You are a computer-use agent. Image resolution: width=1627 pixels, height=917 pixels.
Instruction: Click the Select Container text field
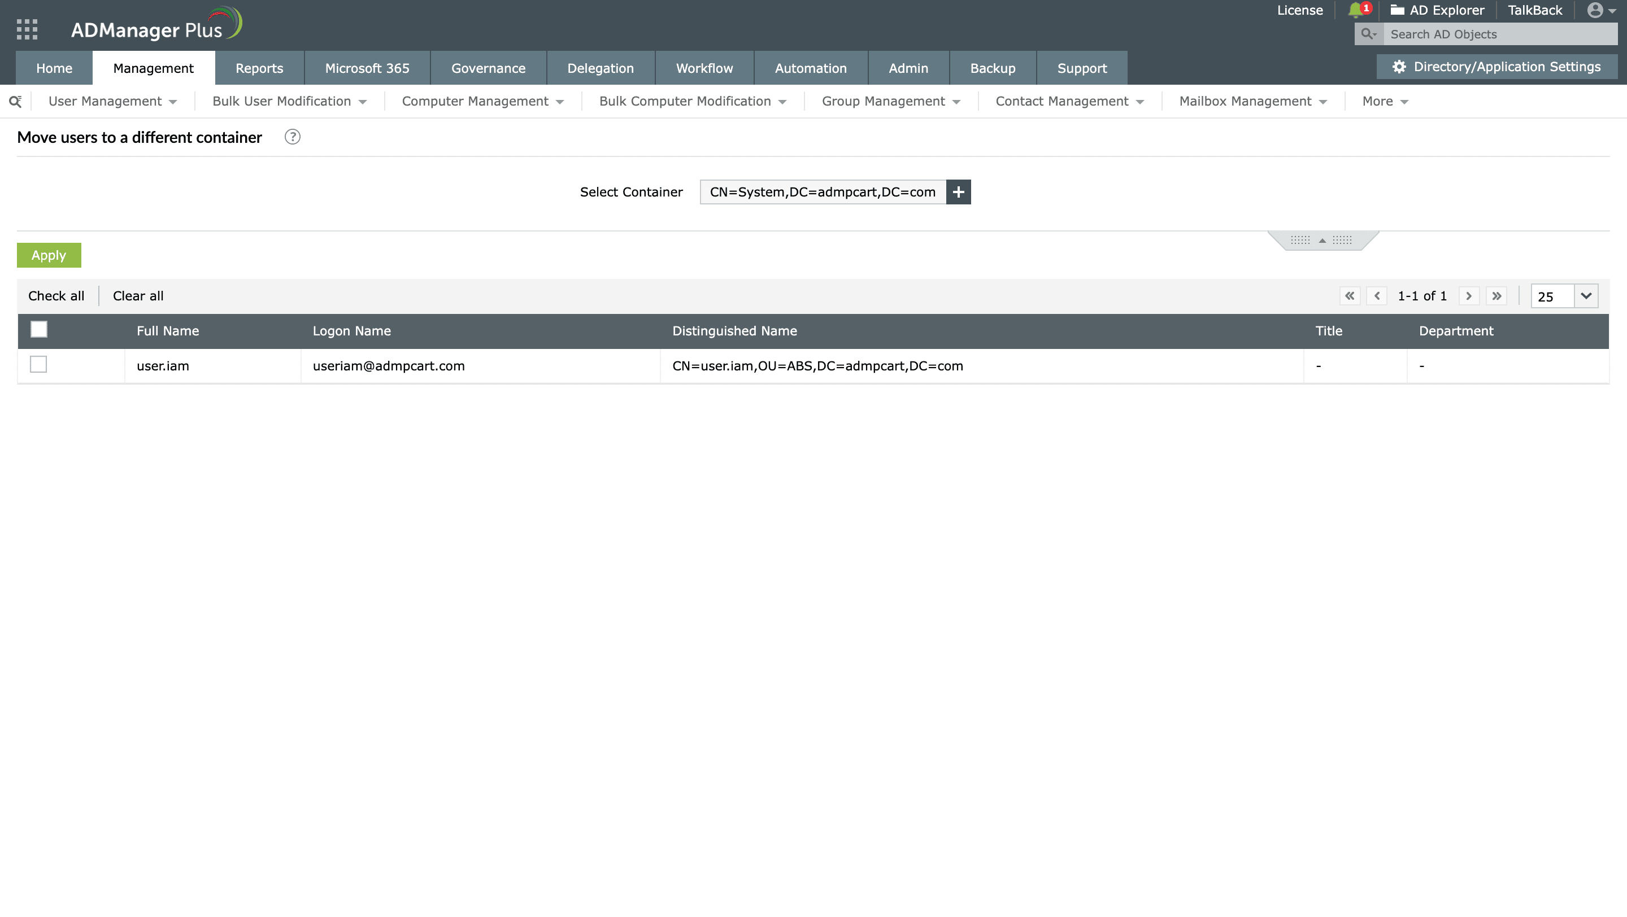tap(823, 192)
